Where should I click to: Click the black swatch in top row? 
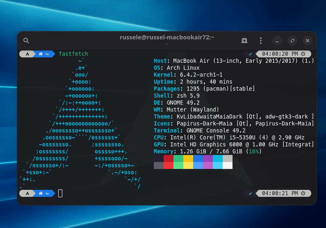click(159, 159)
